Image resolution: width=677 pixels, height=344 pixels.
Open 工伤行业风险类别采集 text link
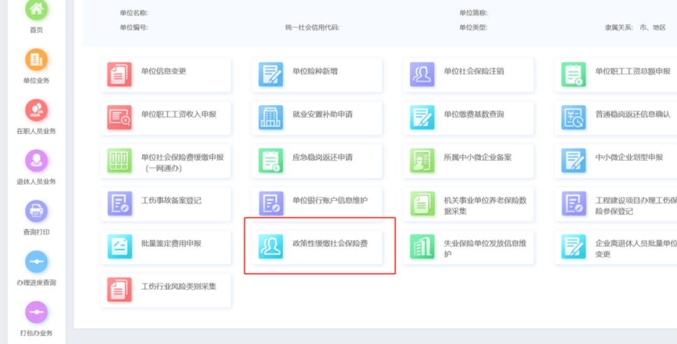pos(179,286)
